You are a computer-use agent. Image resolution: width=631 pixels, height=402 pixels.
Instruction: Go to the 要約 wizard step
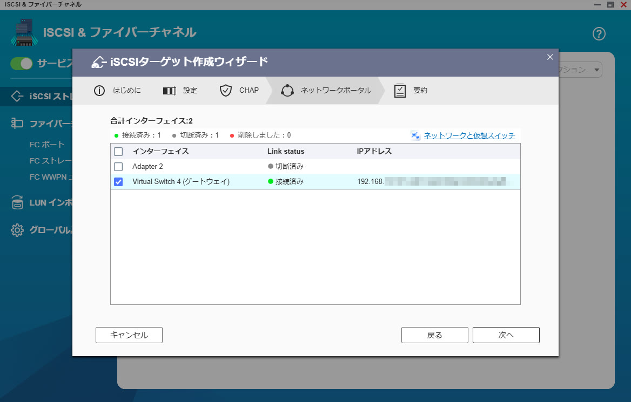[420, 91]
